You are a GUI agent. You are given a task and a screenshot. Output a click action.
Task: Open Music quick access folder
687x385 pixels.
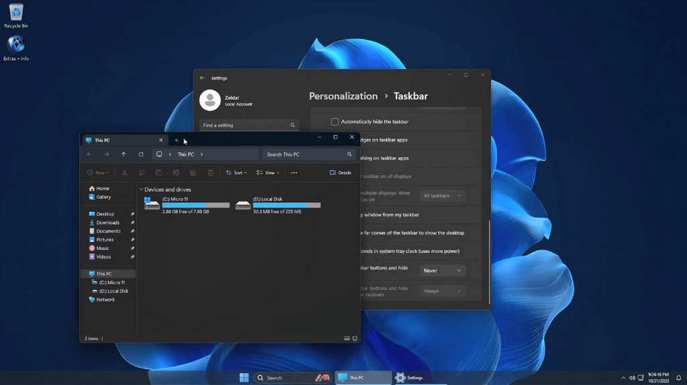pyautogui.click(x=99, y=248)
